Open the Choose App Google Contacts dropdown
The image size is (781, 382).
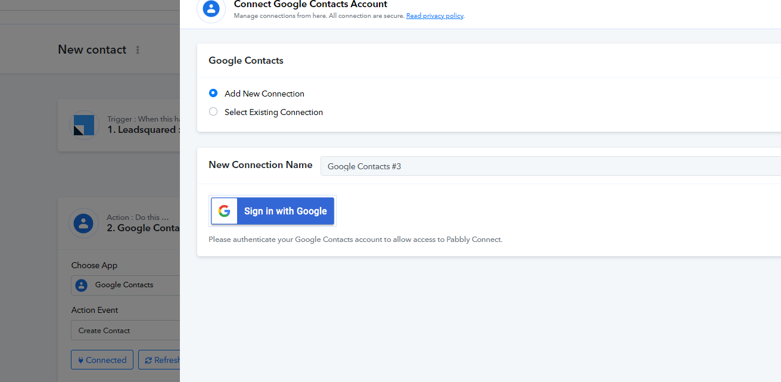pos(126,285)
